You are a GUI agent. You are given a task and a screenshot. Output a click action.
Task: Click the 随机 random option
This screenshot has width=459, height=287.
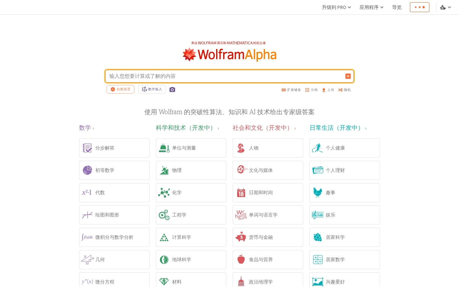coord(345,90)
